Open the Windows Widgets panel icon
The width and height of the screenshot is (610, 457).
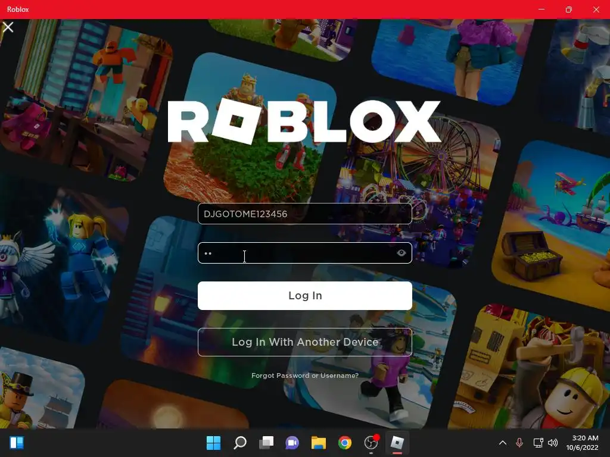point(17,443)
